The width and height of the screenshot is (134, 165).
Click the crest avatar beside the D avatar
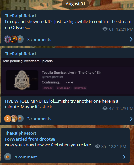14,119
